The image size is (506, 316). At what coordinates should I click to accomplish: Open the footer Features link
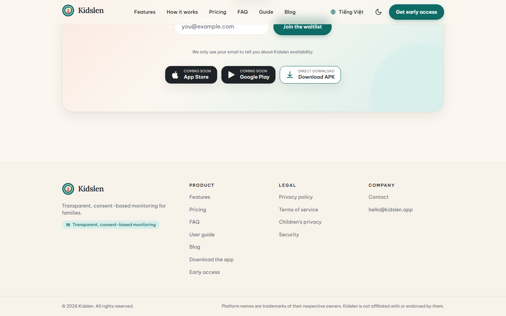coord(200,197)
